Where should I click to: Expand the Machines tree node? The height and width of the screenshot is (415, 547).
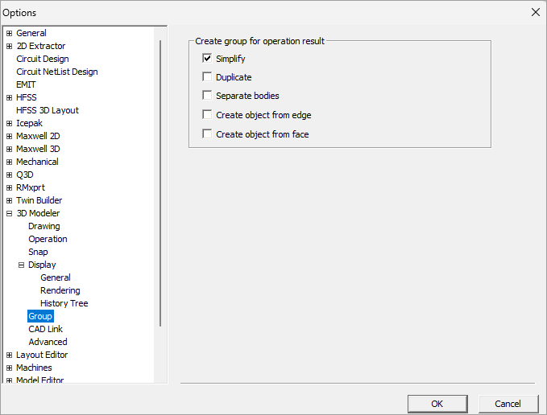pos(9,368)
